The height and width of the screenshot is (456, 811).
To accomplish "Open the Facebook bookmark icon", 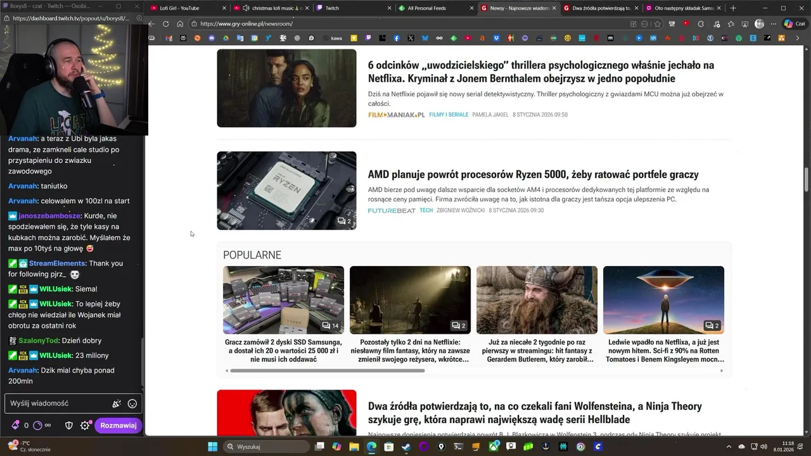I will pos(397,38).
